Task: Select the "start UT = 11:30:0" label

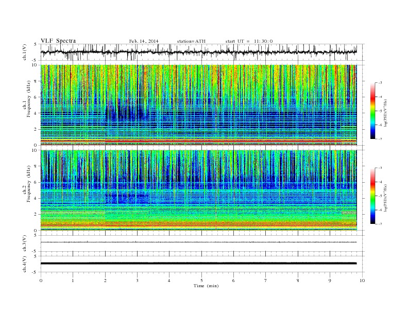Action: pyautogui.click(x=249, y=41)
